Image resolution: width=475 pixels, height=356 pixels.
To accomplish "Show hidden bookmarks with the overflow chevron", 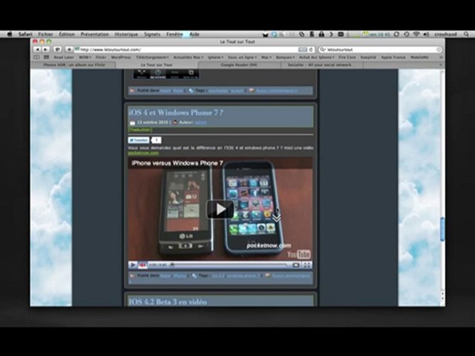I will pos(441,57).
